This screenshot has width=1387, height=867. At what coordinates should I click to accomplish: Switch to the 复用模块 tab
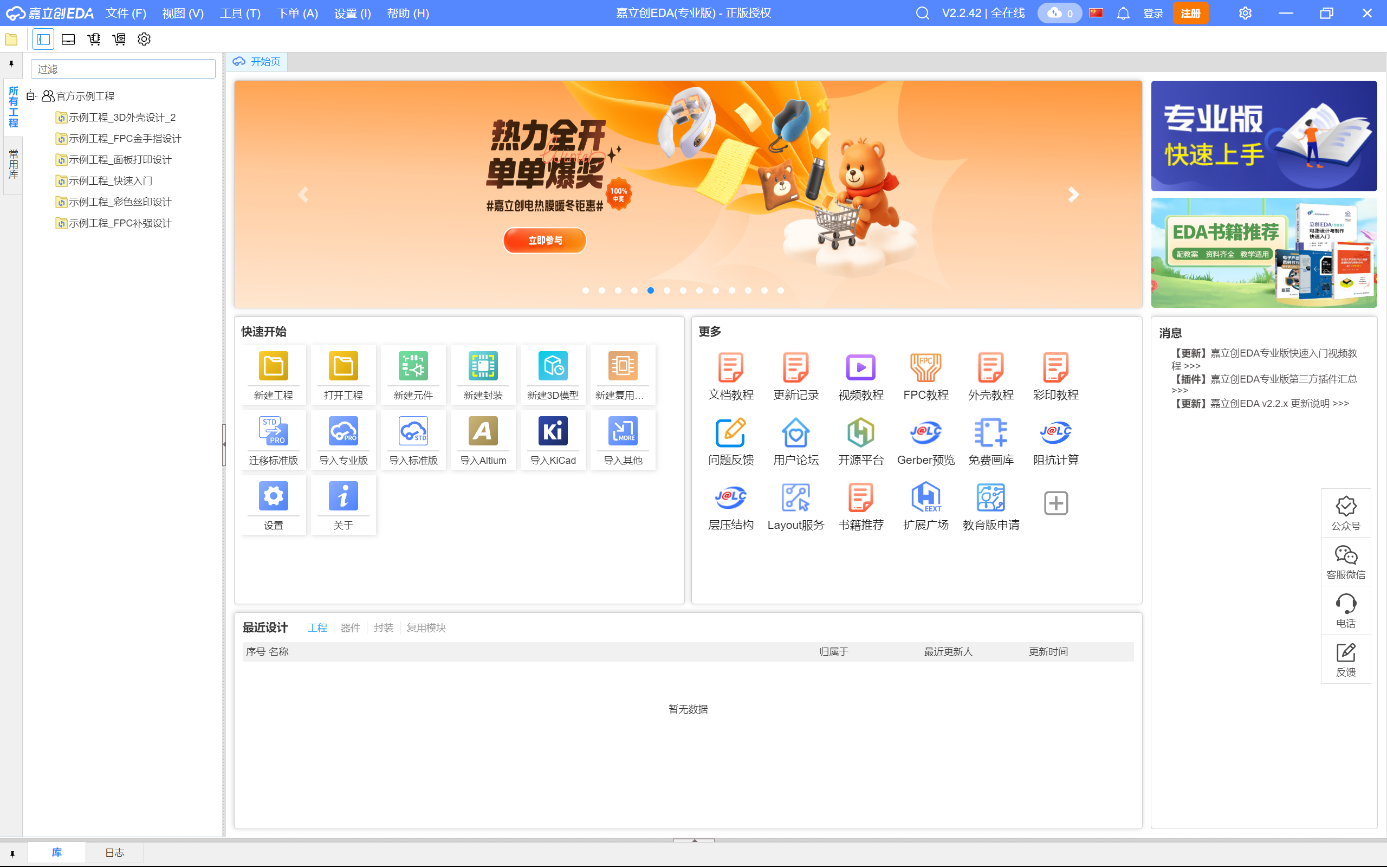coord(426,628)
